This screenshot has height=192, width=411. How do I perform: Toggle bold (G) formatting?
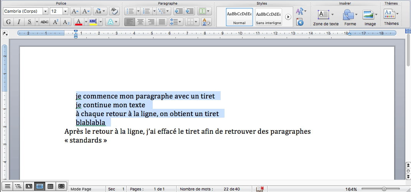(8, 22)
